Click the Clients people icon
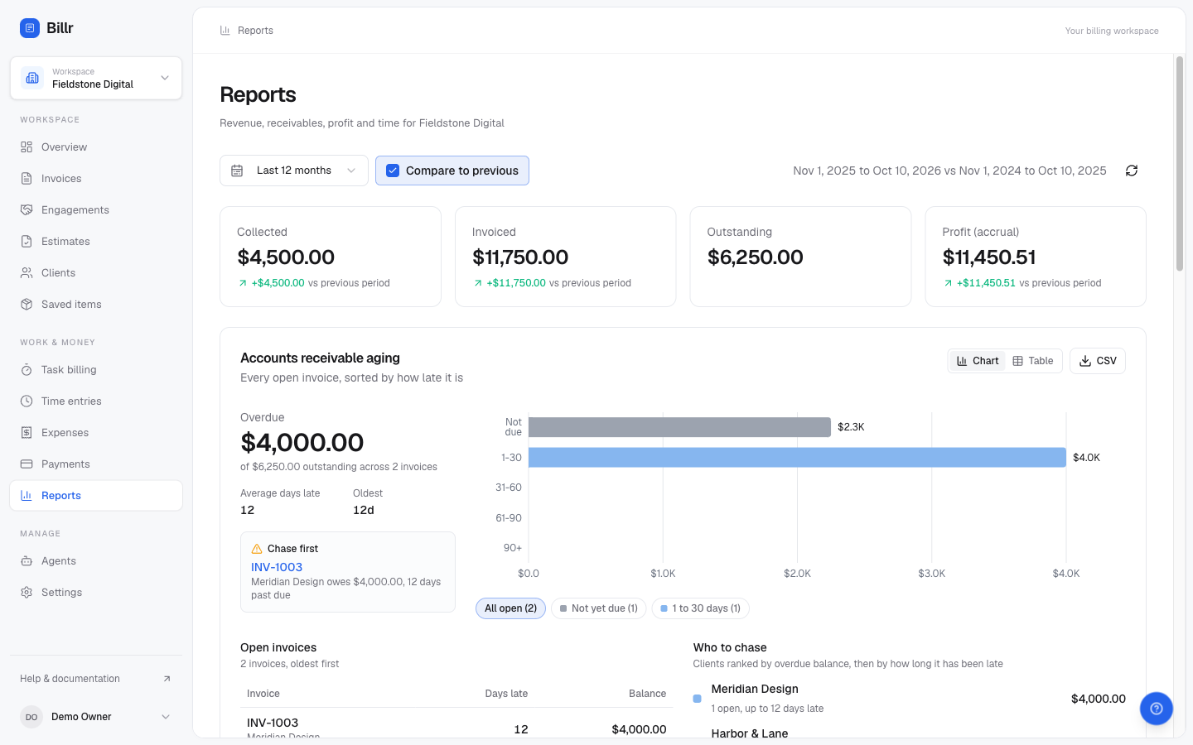The width and height of the screenshot is (1193, 745). [x=27, y=273]
